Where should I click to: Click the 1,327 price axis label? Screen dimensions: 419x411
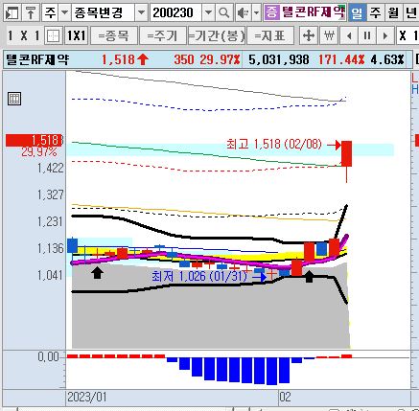click(51, 194)
